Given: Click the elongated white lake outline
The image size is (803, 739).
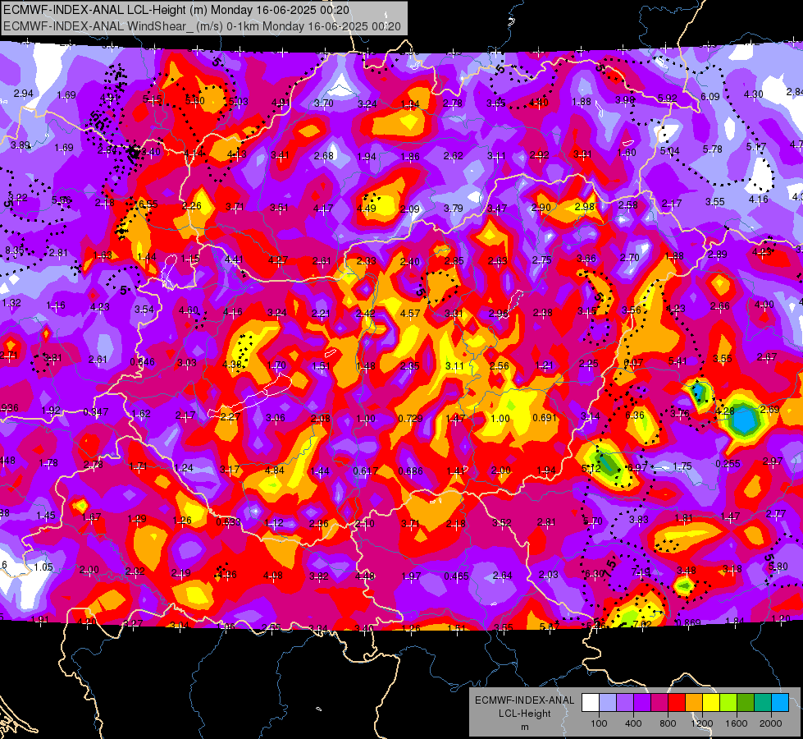Looking at the screenshot, I should (251, 397).
